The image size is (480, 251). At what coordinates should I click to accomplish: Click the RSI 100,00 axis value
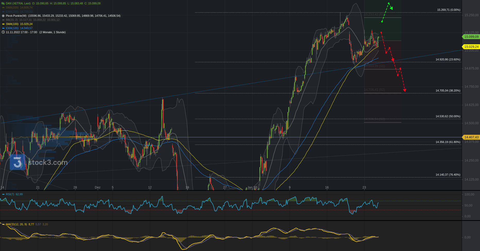click(x=469, y=194)
